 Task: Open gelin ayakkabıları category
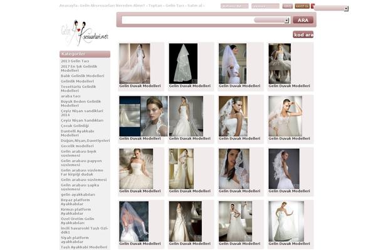[78, 194]
